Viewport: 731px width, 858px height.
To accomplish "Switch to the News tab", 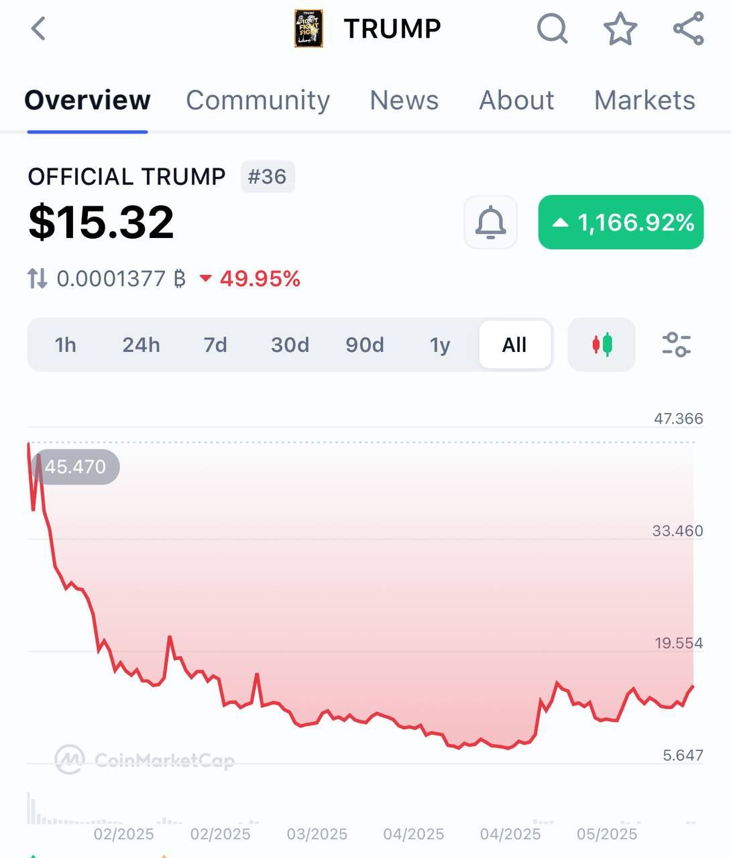I will pos(404,101).
